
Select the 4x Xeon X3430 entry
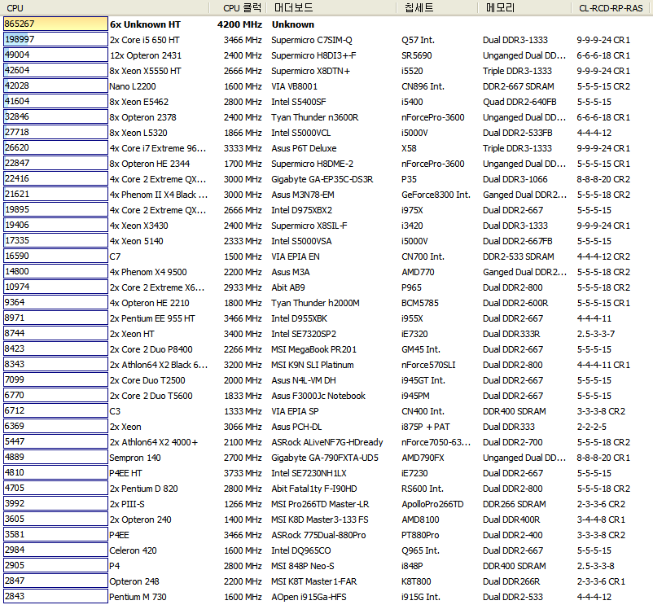coord(139,226)
